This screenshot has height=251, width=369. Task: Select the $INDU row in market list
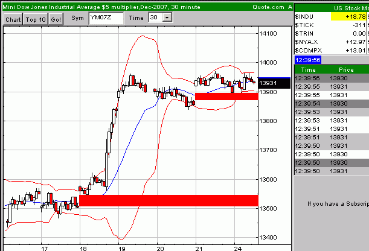pyautogui.click(x=308, y=16)
